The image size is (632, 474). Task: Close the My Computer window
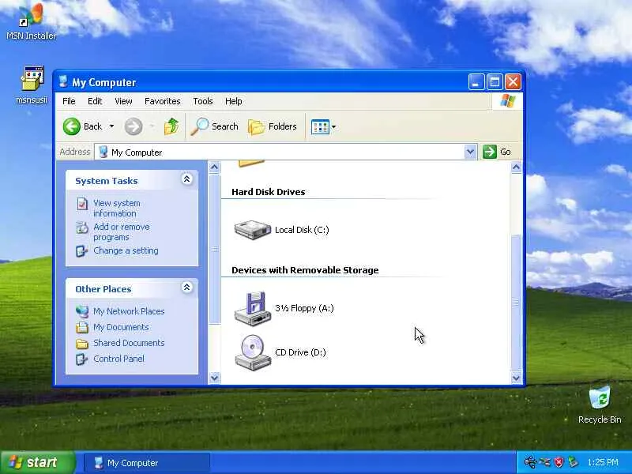click(x=513, y=82)
